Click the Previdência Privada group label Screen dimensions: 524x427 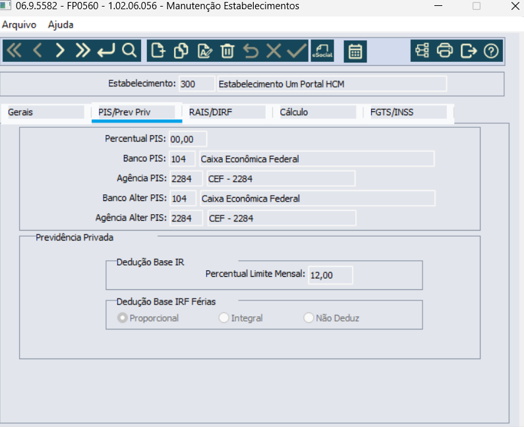(74, 238)
